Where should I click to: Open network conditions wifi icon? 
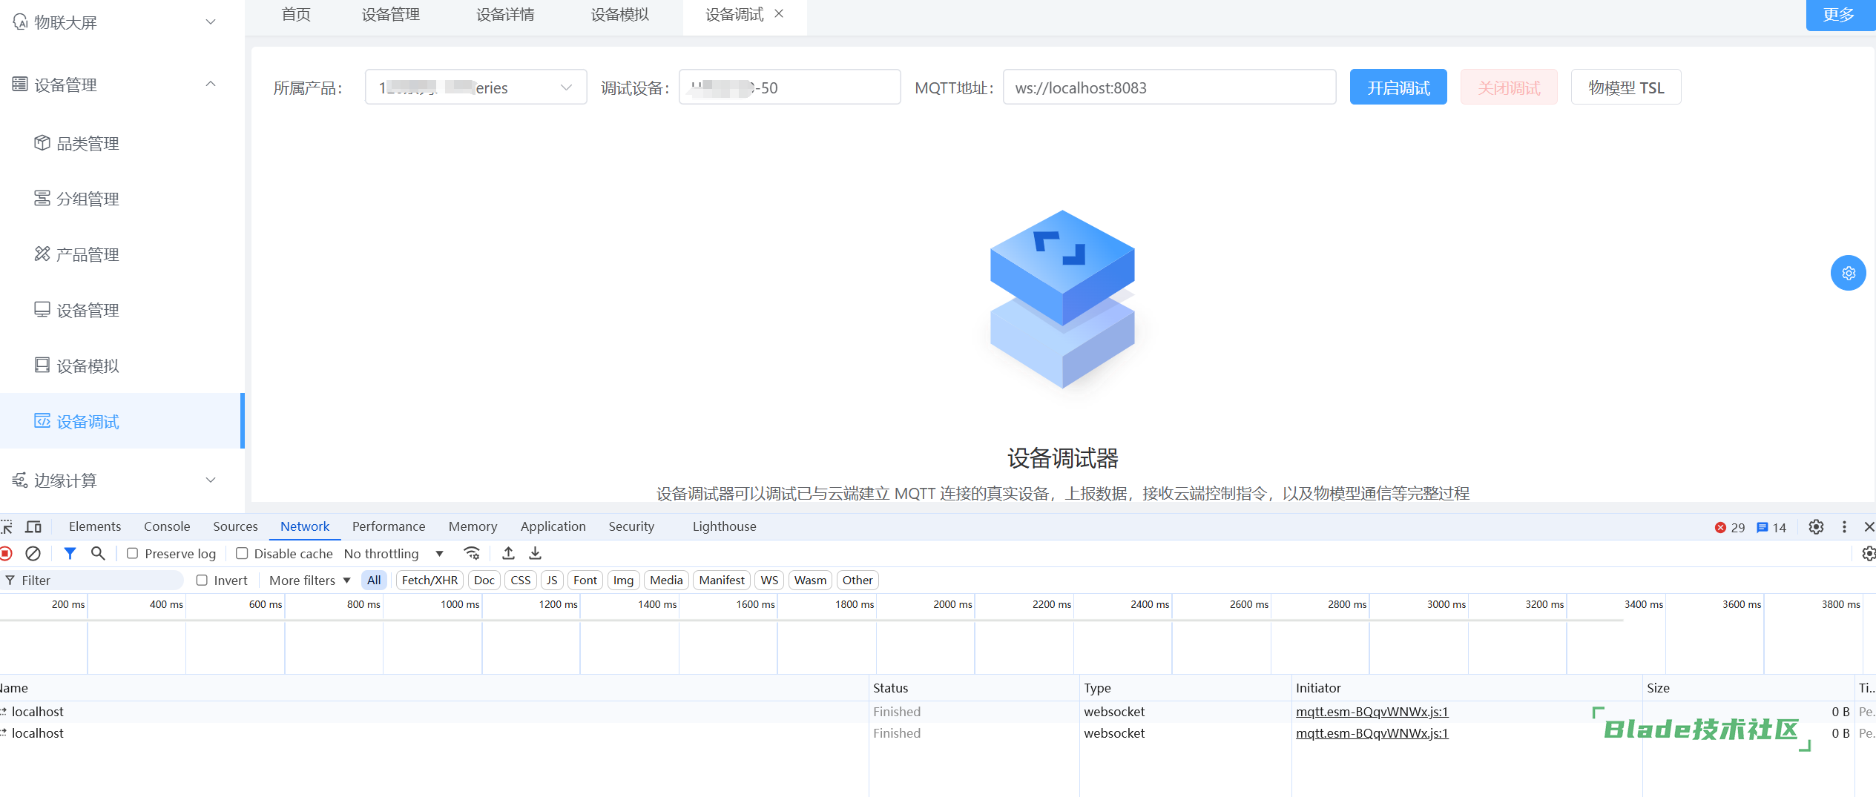(x=472, y=553)
